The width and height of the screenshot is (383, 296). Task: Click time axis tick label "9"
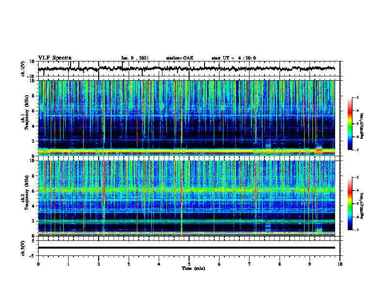coord(309,264)
